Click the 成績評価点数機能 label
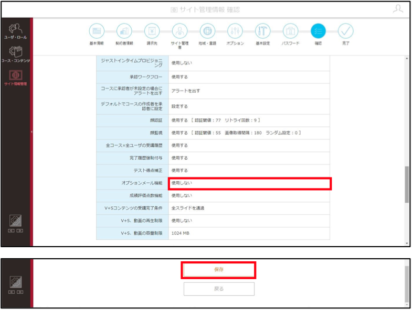Viewport: 412px width, 310px height. click(x=146, y=196)
